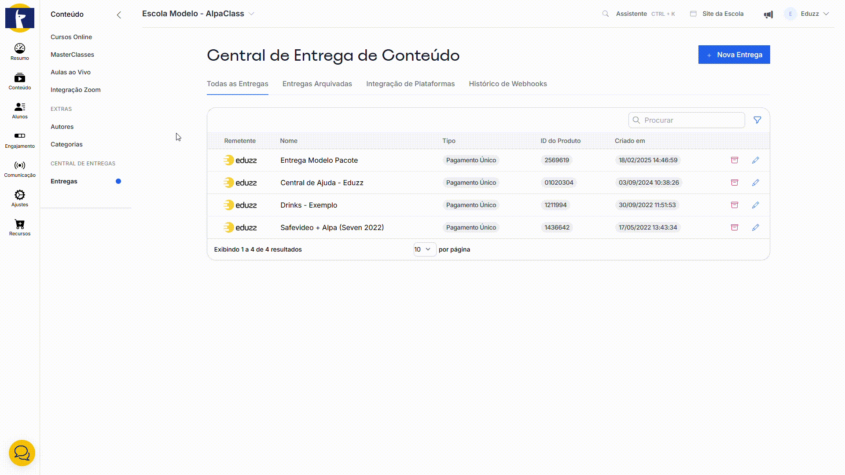845x475 pixels.
Task: Open the filter funnel icon
Action: click(757, 120)
